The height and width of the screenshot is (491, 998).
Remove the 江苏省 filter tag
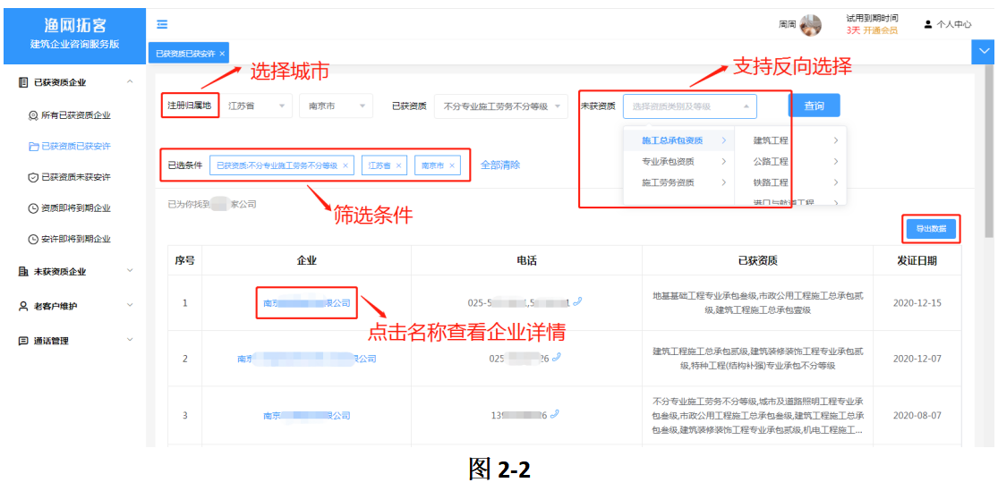point(399,165)
